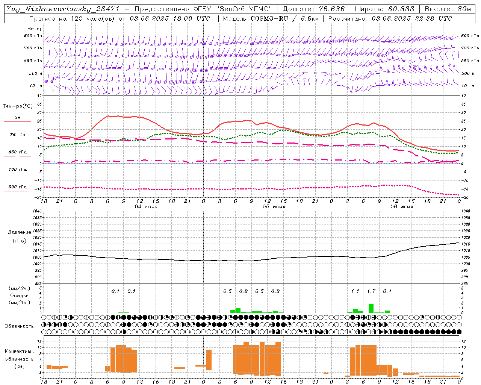Select the 'Широта: 60.833' latitude header text
This screenshot has width=481, height=385.
(x=384, y=9)
